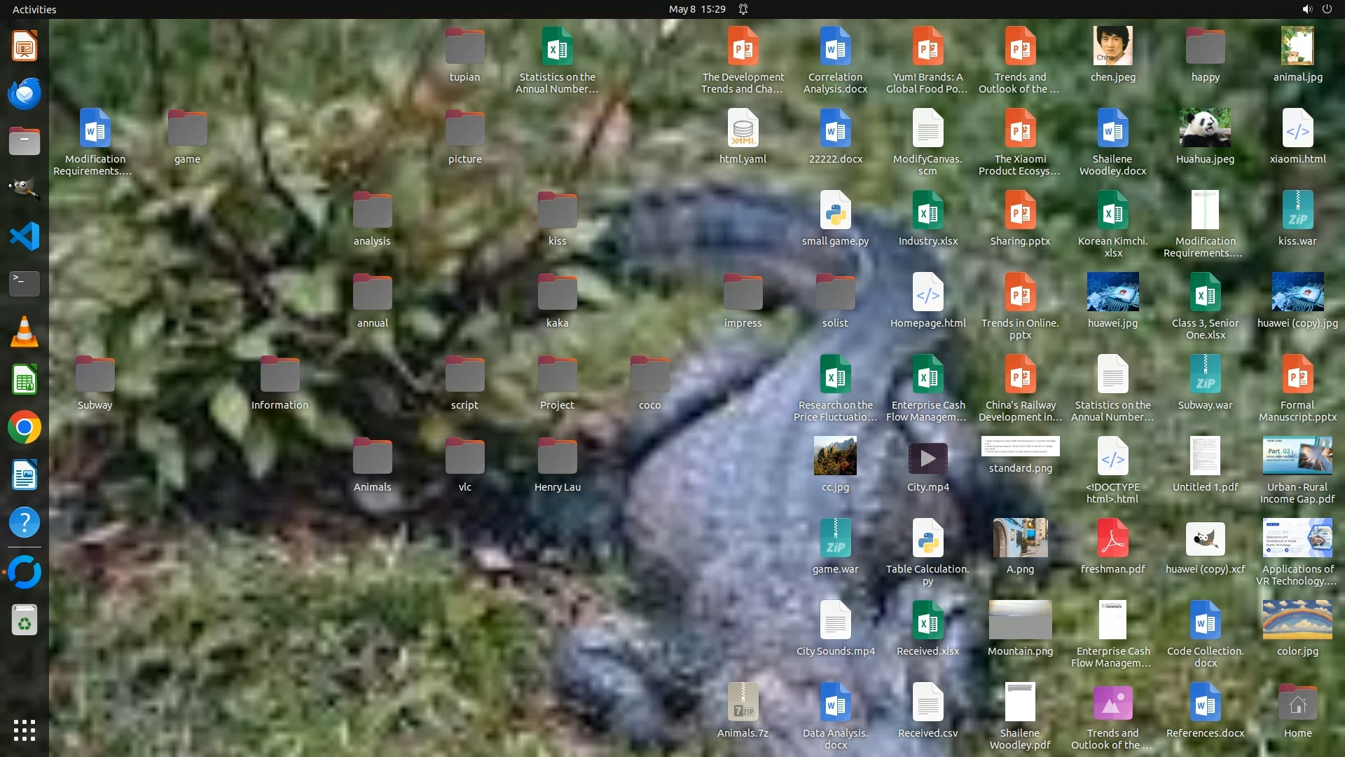Viewport: 1345px width, 757px height.
Task: Click the volume icon in the top bar
Action: tap(1306, 9)
